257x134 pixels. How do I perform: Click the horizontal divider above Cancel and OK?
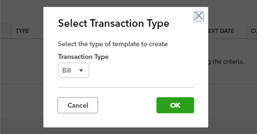click(x=126, y=87)
